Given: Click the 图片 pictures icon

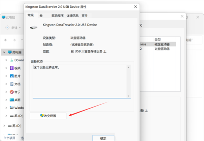Looking at the screenshot, I should click(x=12, y=76).
